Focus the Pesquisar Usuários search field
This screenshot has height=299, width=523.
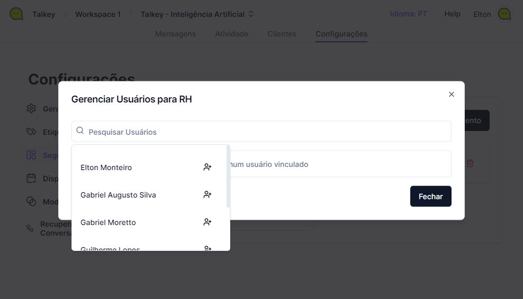tap(265, 132)
